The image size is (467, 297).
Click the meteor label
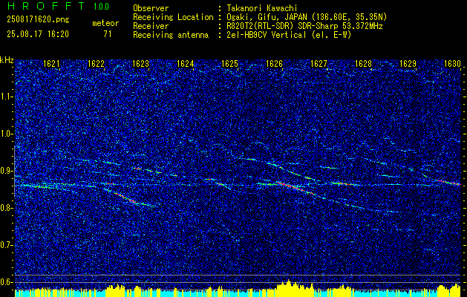[x=105, y=23]
